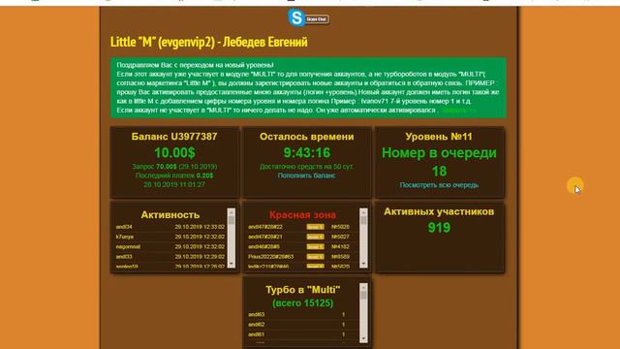
Task: Click the Турбо в Multi scrollbar thumb
Action: tap(364, 296)
